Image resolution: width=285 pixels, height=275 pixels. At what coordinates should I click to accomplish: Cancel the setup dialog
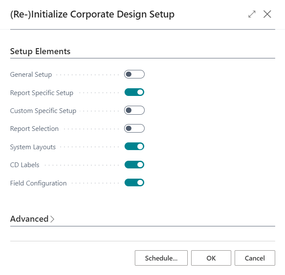pos(255,258)
